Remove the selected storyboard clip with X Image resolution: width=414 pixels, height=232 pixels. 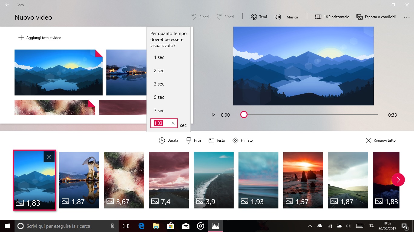point(49,157)
